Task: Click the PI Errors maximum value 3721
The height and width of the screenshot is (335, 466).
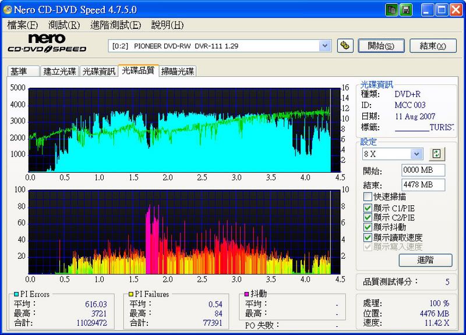Action: [98, 313]
